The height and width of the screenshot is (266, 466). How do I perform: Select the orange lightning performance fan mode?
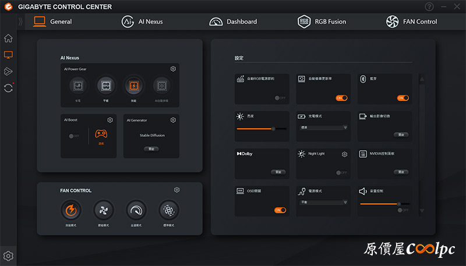pyautogui.click(x=70, y=210)
